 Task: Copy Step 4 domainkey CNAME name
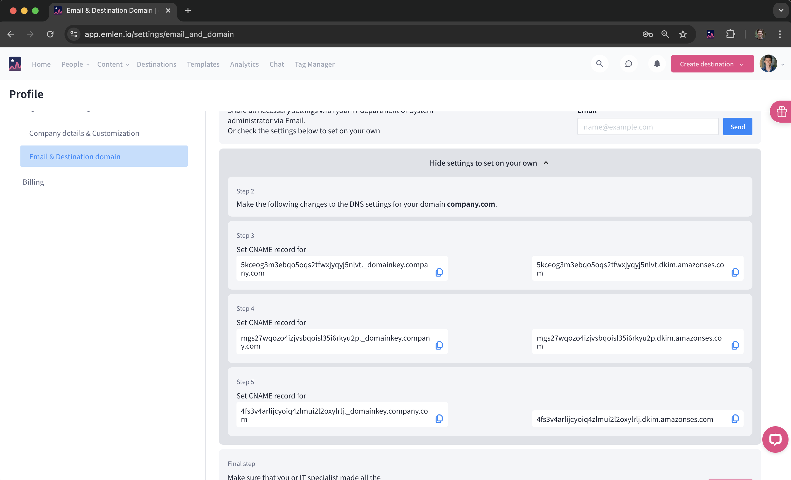439,345
